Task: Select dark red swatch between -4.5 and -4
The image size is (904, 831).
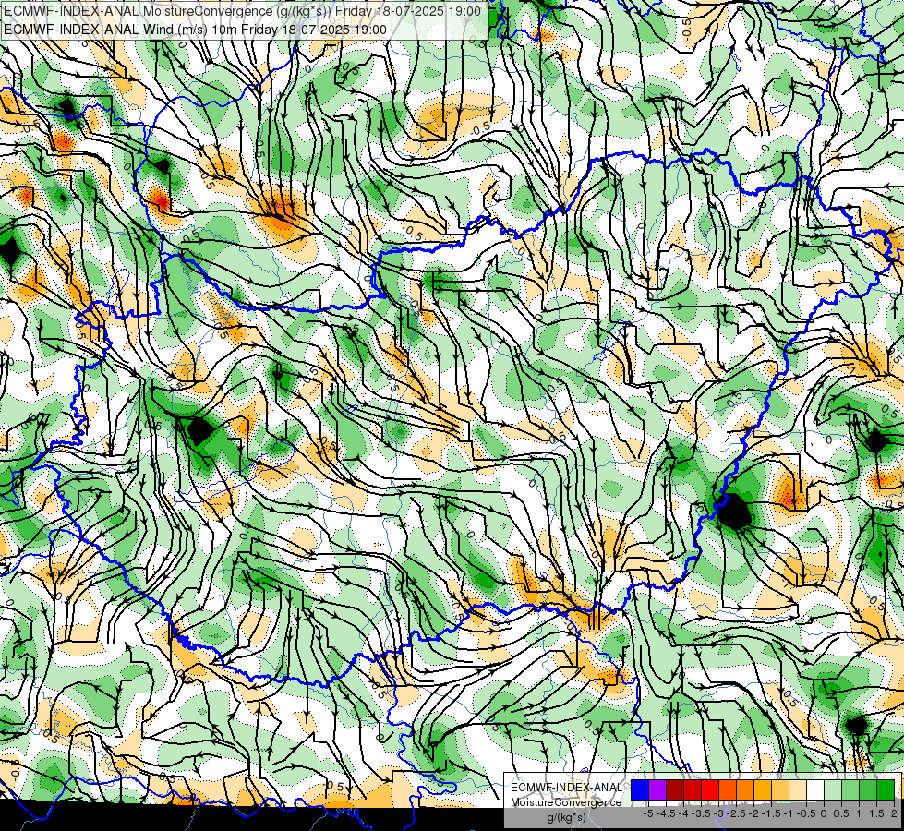Action: pos(675,790)
